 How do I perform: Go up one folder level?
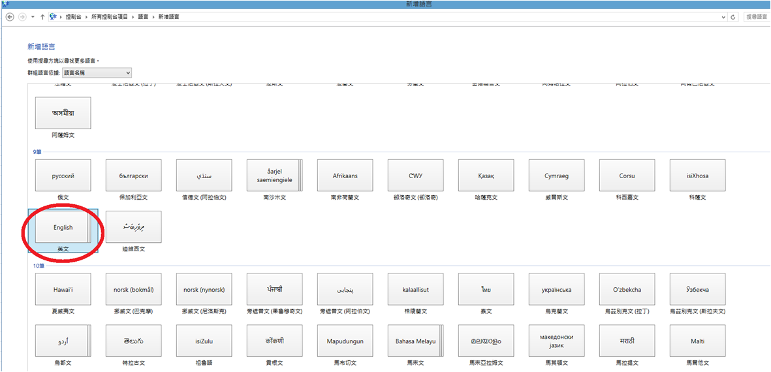pos(42,16)
